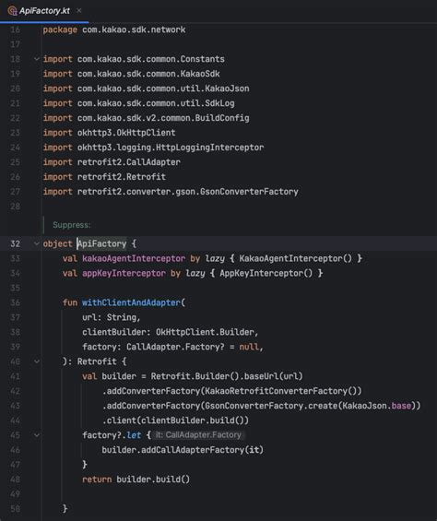
Task: Click the withClientAndAdapter function name
Action: [x=131, y=302]
